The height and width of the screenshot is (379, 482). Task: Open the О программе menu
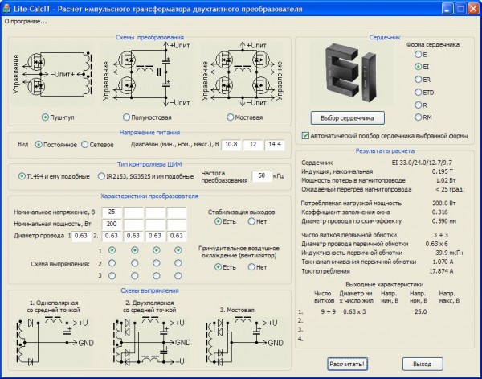click(26, 21)
